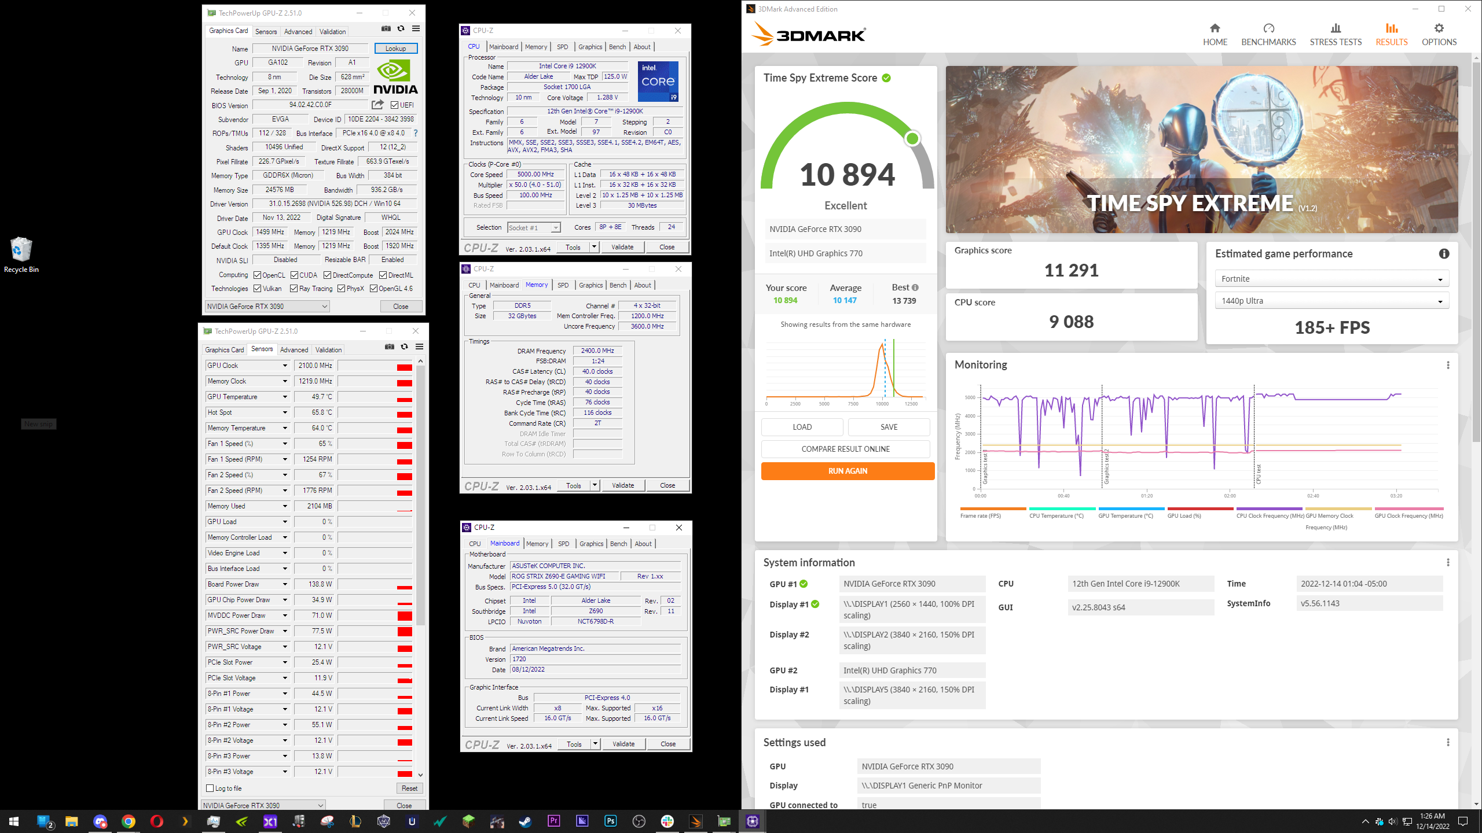Click refresh icon in GPU-Z Graphics Card window
The height and width of the screenshot is (833, 1482).
[x=401, y=28]
